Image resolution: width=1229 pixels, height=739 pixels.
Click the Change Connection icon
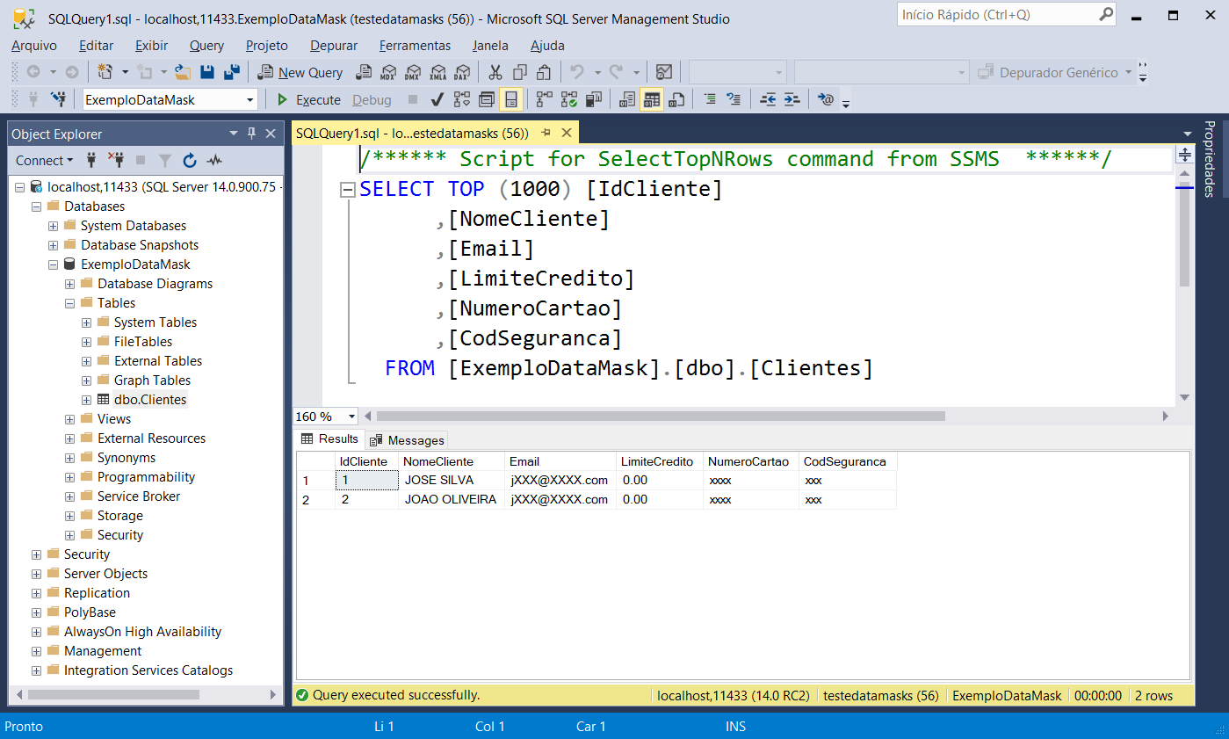[59, 99]
